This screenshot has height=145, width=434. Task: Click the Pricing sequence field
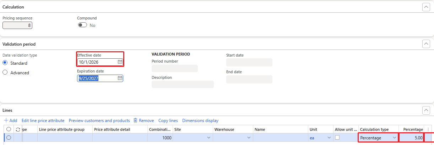[17, 25]
